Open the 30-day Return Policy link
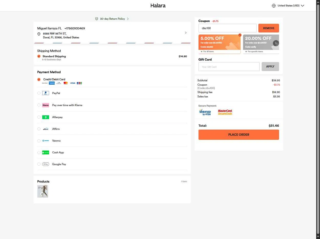 tap(112, 19)
